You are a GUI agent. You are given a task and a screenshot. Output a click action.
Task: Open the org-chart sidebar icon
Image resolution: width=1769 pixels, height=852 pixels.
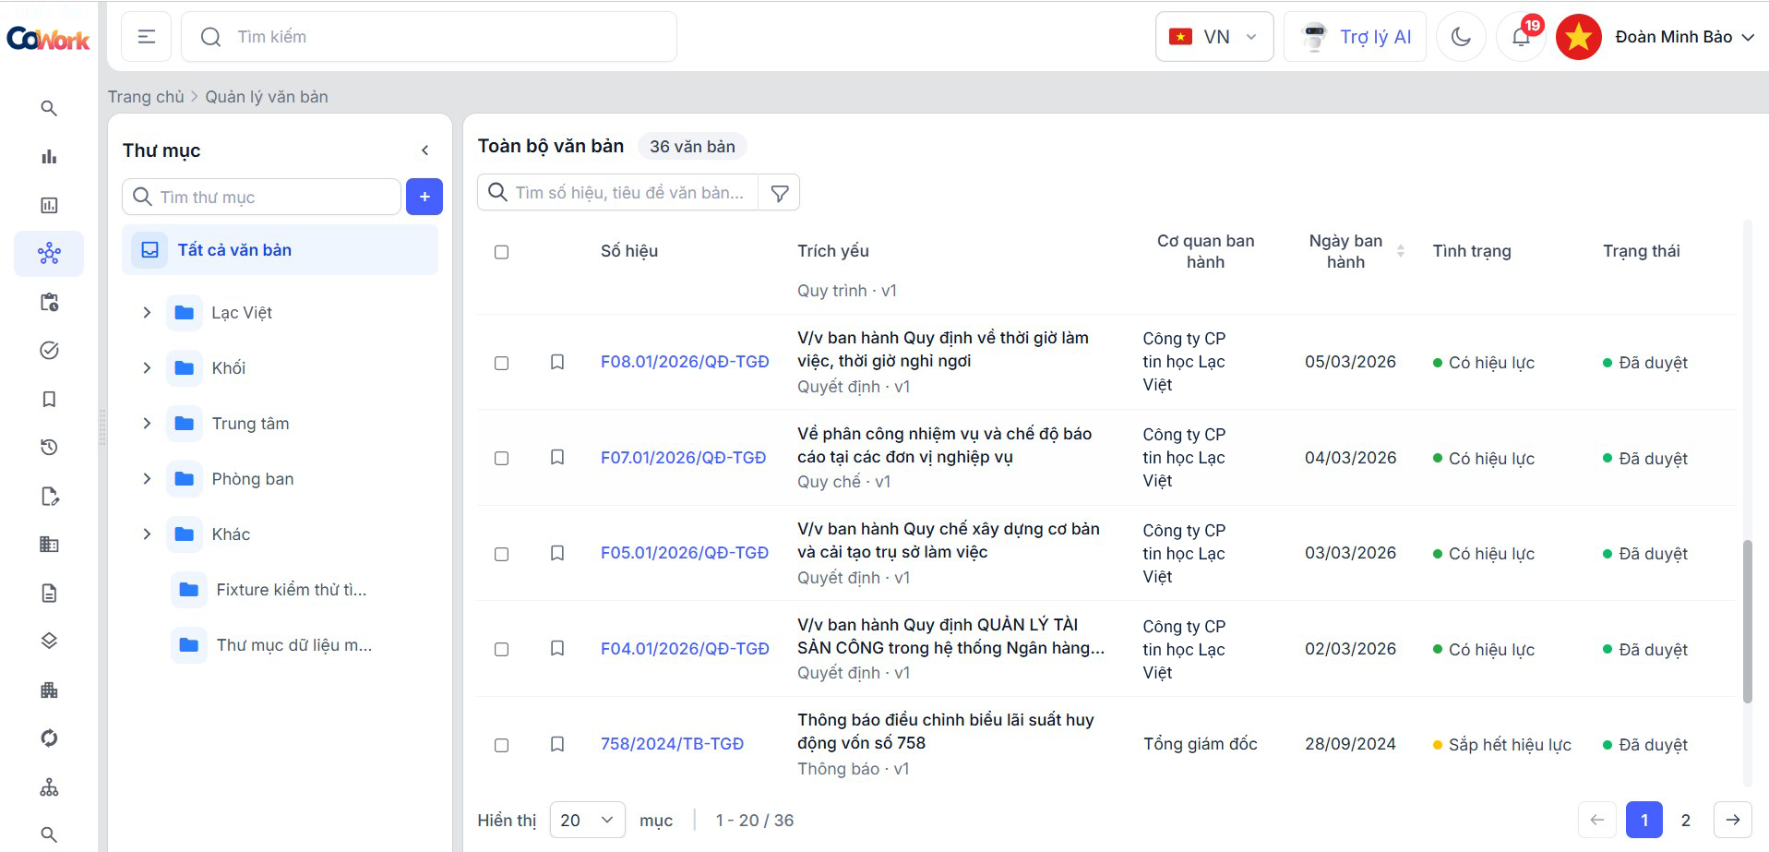tap(49, 787)
